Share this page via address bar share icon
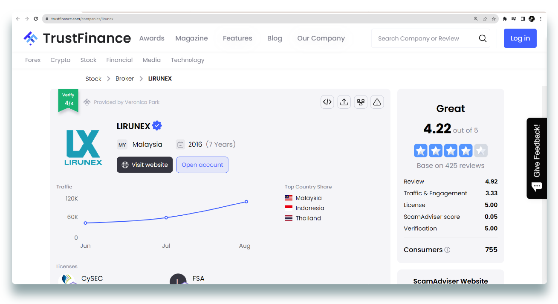 [x=485, y=19]
